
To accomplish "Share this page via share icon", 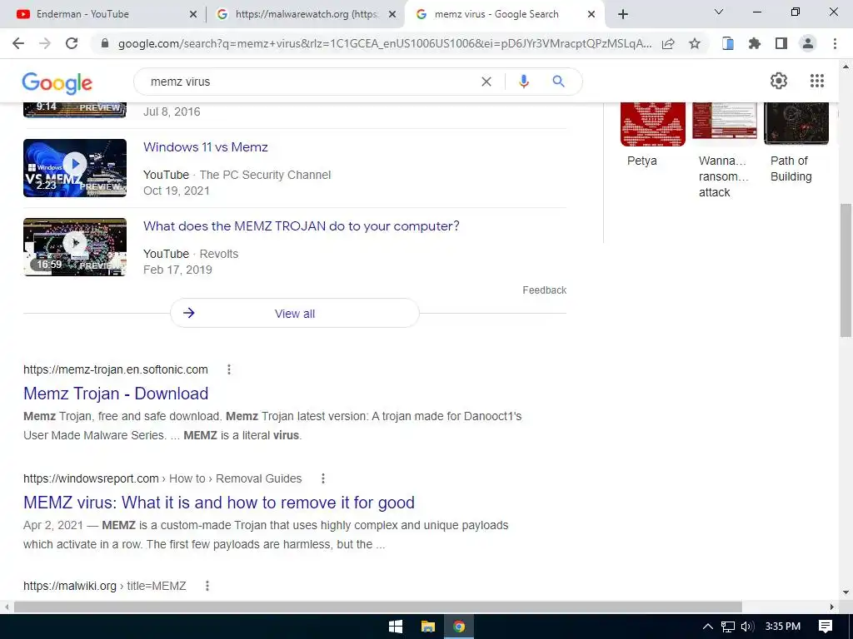I will (668, 43).
